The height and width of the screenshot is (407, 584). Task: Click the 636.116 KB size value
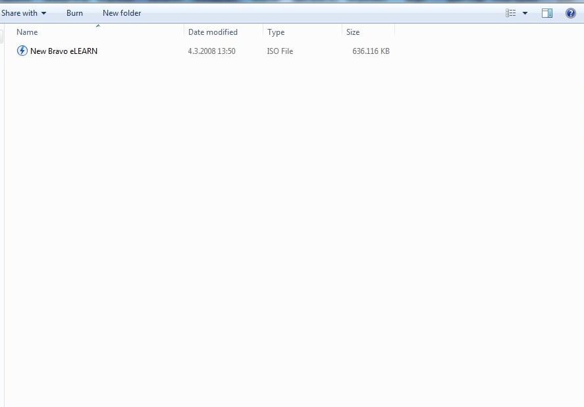click(371, 51)
